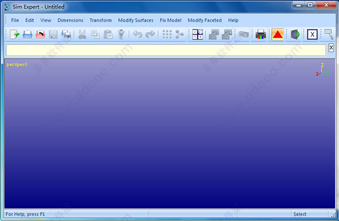
Task: Click the save-all disks icon with plus
Action: (66, 34)
